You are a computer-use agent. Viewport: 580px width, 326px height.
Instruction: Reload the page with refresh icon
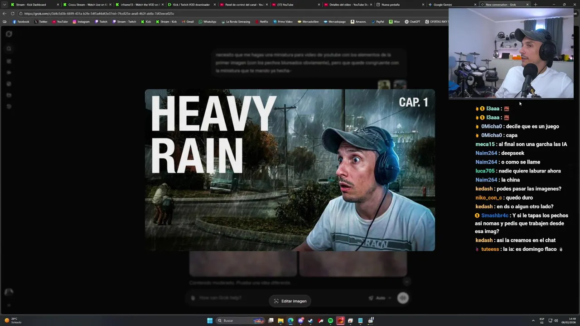click(13, 14)
